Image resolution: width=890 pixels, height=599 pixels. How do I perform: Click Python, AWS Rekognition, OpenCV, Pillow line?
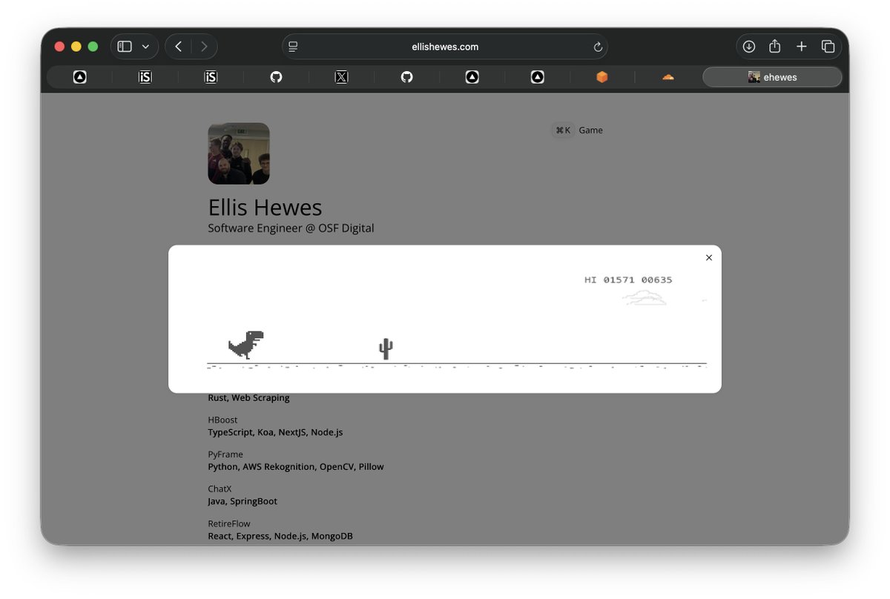pos(296,467)
